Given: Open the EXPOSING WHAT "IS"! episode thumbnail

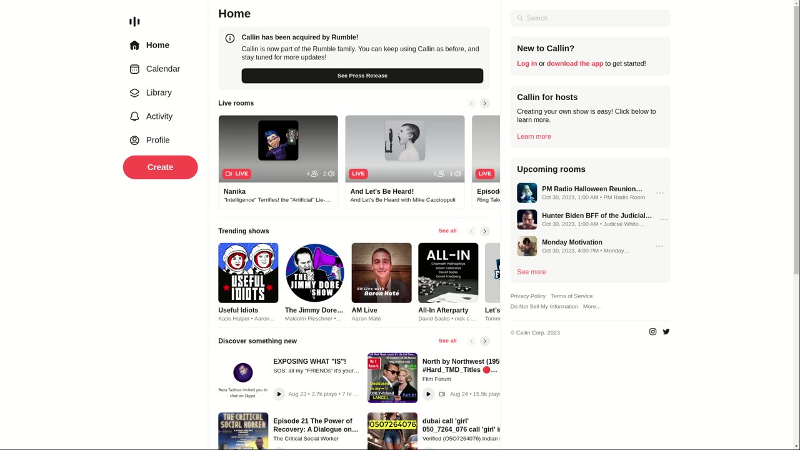Looking at the screenshot, I should pos(243,377).
